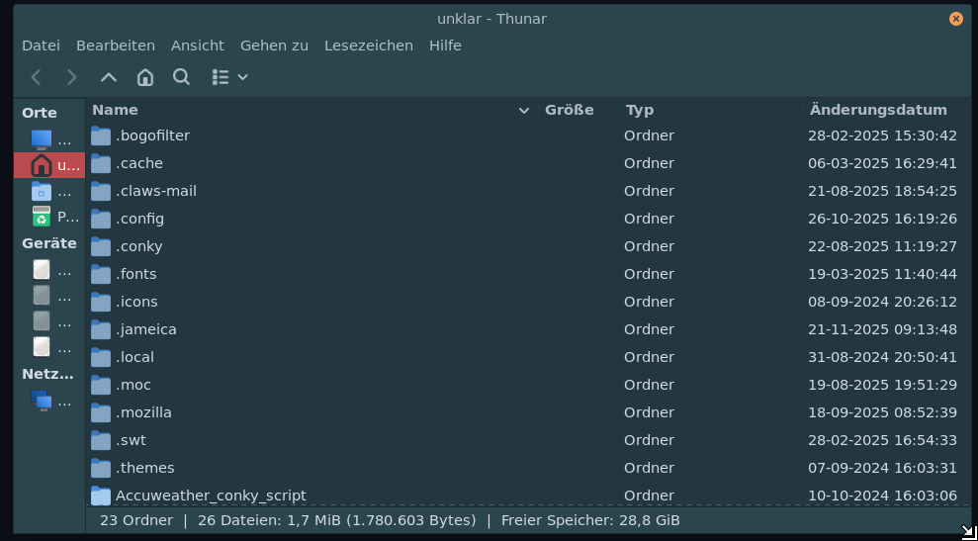Select the computer icon in Orte sidebar
The height and width of the screenshot is (541, 978).
[x=42, y=139]
